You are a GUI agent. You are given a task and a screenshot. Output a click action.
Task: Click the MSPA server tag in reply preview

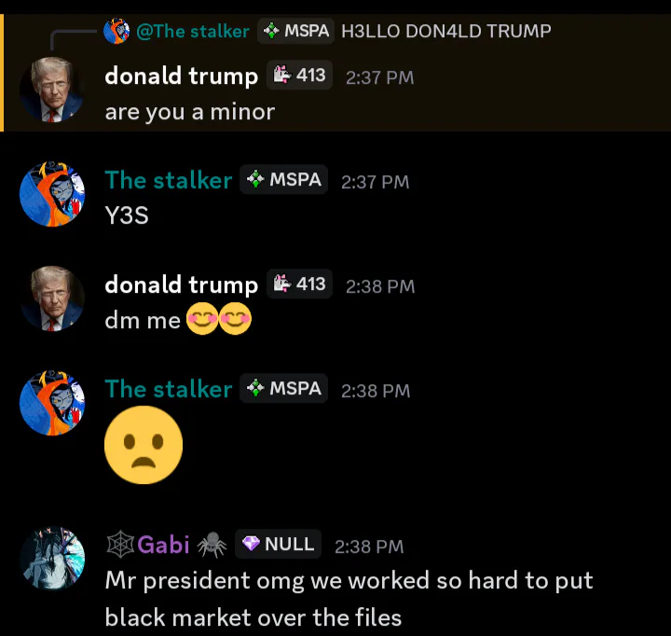click(x=295, y=31)
